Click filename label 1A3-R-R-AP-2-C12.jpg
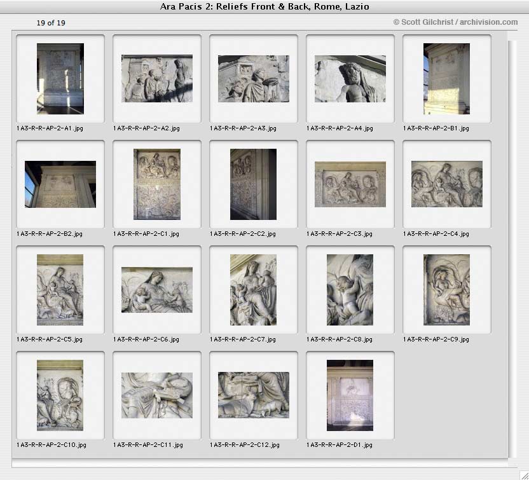The image size is (529, 480). tap(245, 445)
